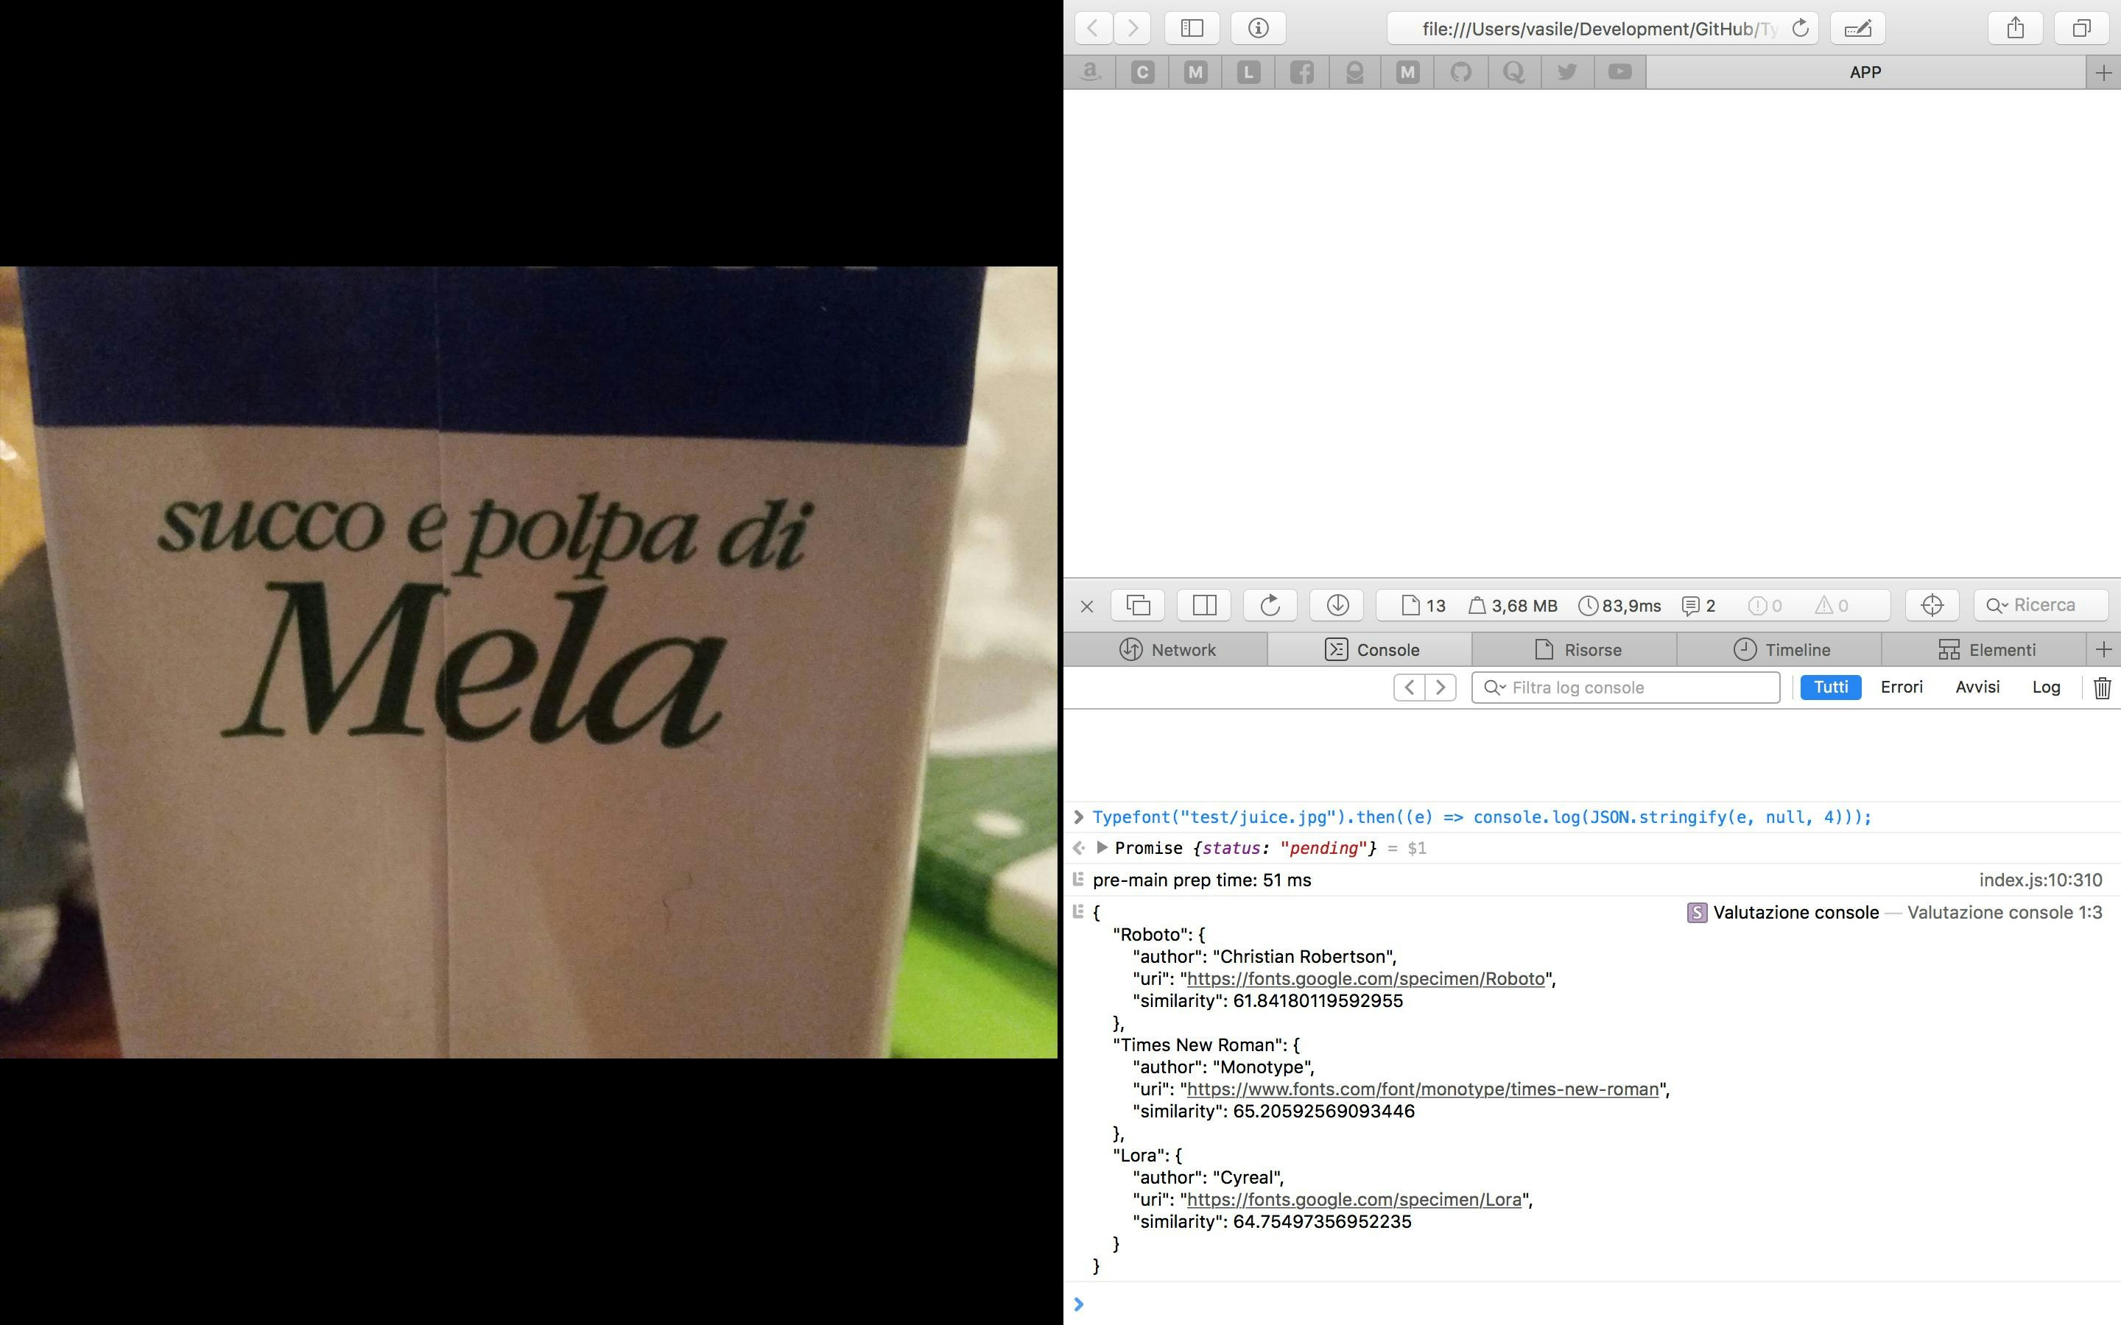
Task: Open the share sheet icon
Action: point(2015,28)
